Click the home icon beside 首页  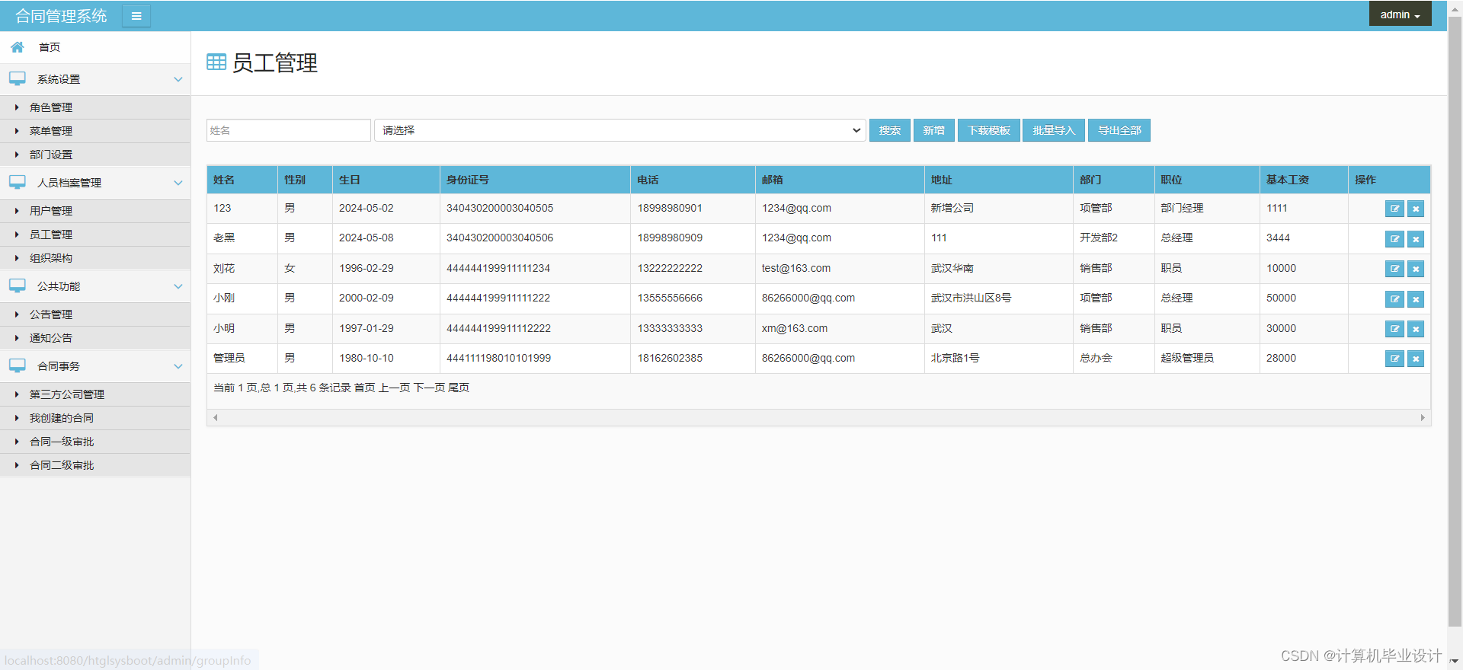(18, 47)
